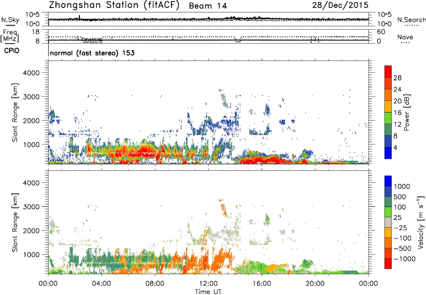Click '-1000' on the Velocity colorbar
This screenshot has height=295, width=426.
coord(404,259)
